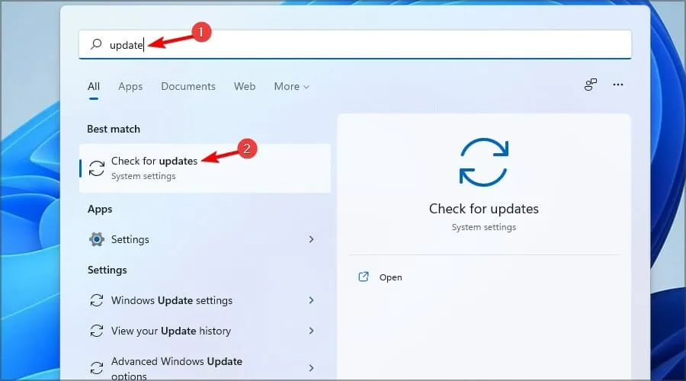The image size is (686, 381).
Task: Click the large Check for updates preview icon
Action: (483, 162)
